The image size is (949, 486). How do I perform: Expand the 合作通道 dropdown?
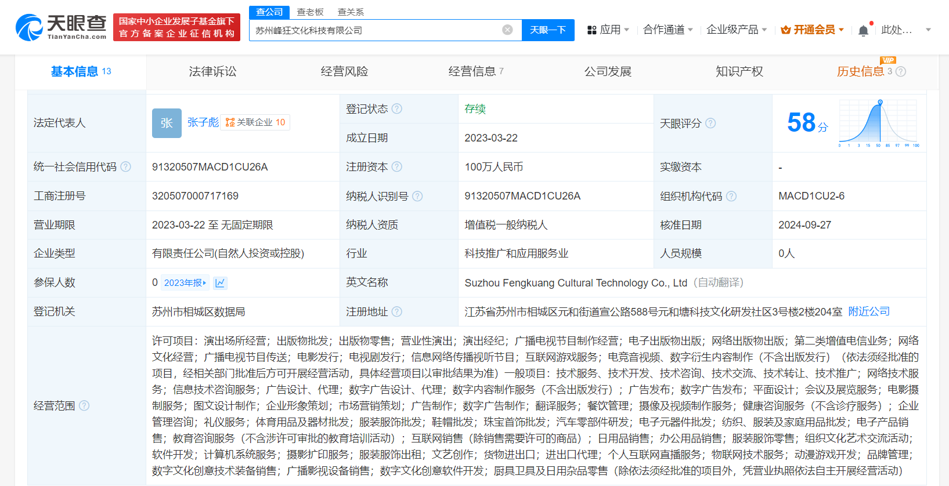(668, 30)
